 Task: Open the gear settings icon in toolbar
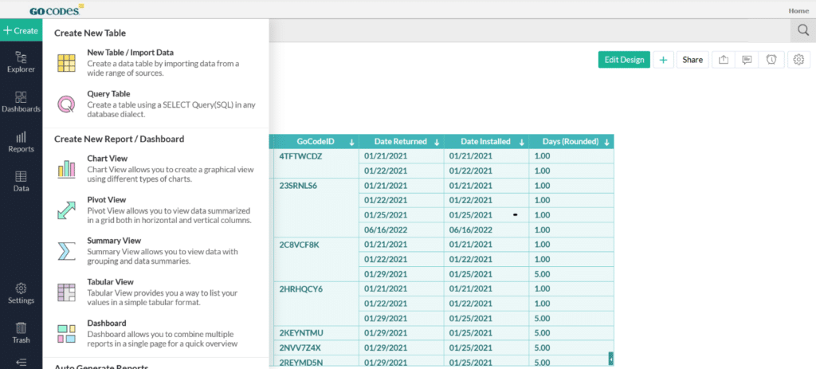(x=798, y=60)
